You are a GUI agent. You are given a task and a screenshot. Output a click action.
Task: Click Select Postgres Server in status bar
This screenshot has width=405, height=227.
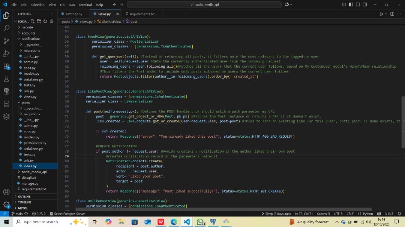coord(67,214)
